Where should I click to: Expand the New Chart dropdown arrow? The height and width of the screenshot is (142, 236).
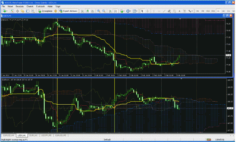tap(7, 11)
